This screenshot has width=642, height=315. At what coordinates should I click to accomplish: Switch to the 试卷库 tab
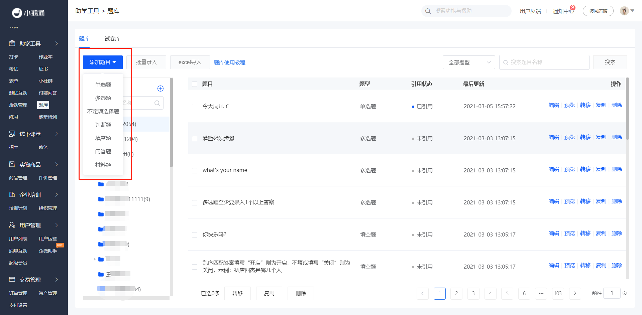click(112, 39)
